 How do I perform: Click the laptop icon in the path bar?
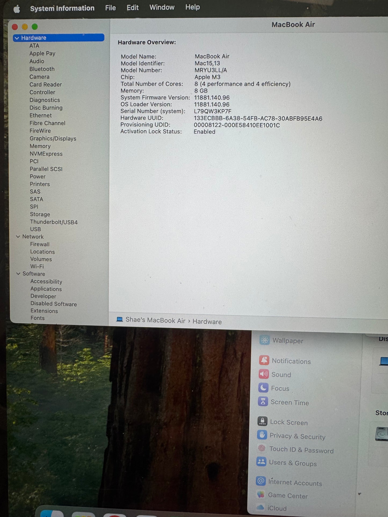point(119,319)
